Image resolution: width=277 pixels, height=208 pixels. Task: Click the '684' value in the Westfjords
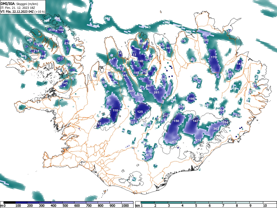coord(57,18)
